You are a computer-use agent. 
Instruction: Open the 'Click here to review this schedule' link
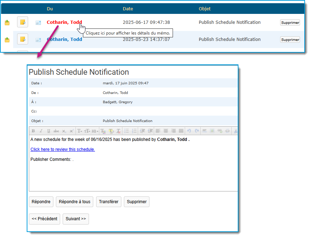(x=63, y=149)
